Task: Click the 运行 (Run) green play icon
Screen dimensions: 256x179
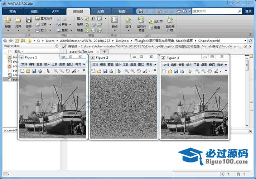Action: (x=128, y=20)
